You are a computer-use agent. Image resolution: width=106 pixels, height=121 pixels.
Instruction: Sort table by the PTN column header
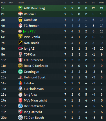(x=102, y=3)
